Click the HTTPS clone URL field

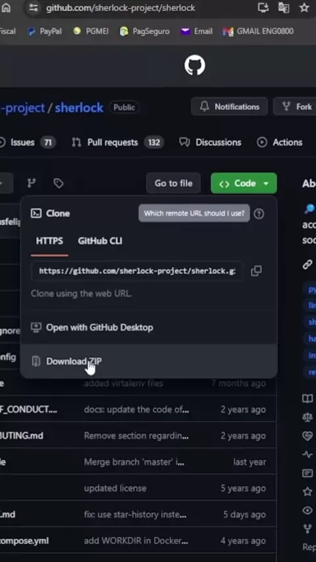click(138, 271)
